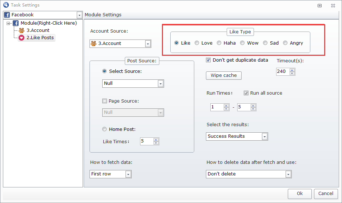Pick the Sad reaction option
This screenshot has width=342, height=203.
[x=265, y=43]
